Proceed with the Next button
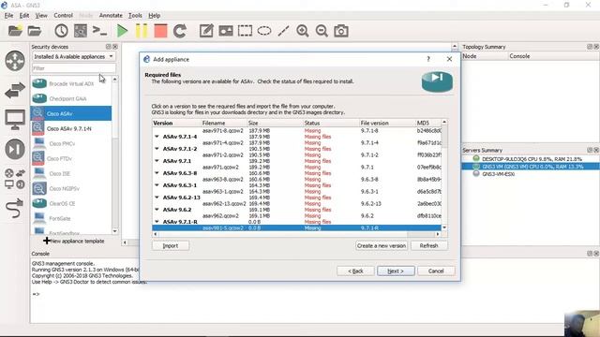600x337 pixels. click(396, 271)
